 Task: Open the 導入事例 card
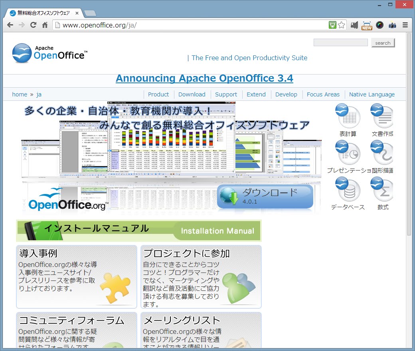click(77, 277)
